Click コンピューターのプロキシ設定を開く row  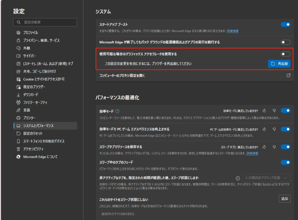coord(195,76)
